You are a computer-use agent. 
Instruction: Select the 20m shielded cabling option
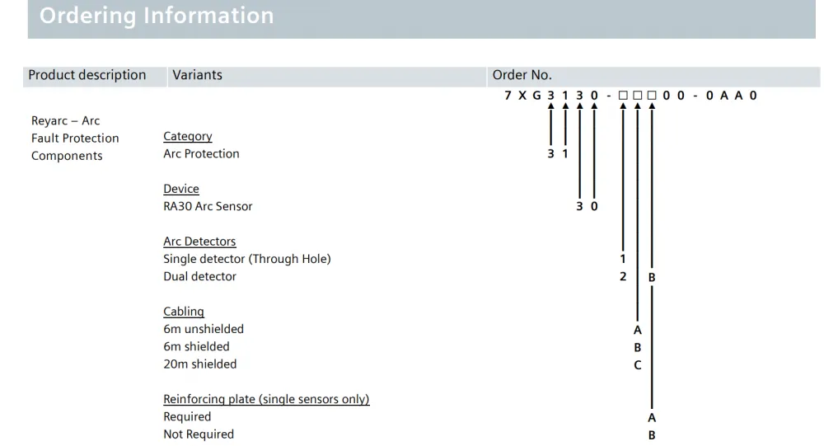click(x=199, y=364)
